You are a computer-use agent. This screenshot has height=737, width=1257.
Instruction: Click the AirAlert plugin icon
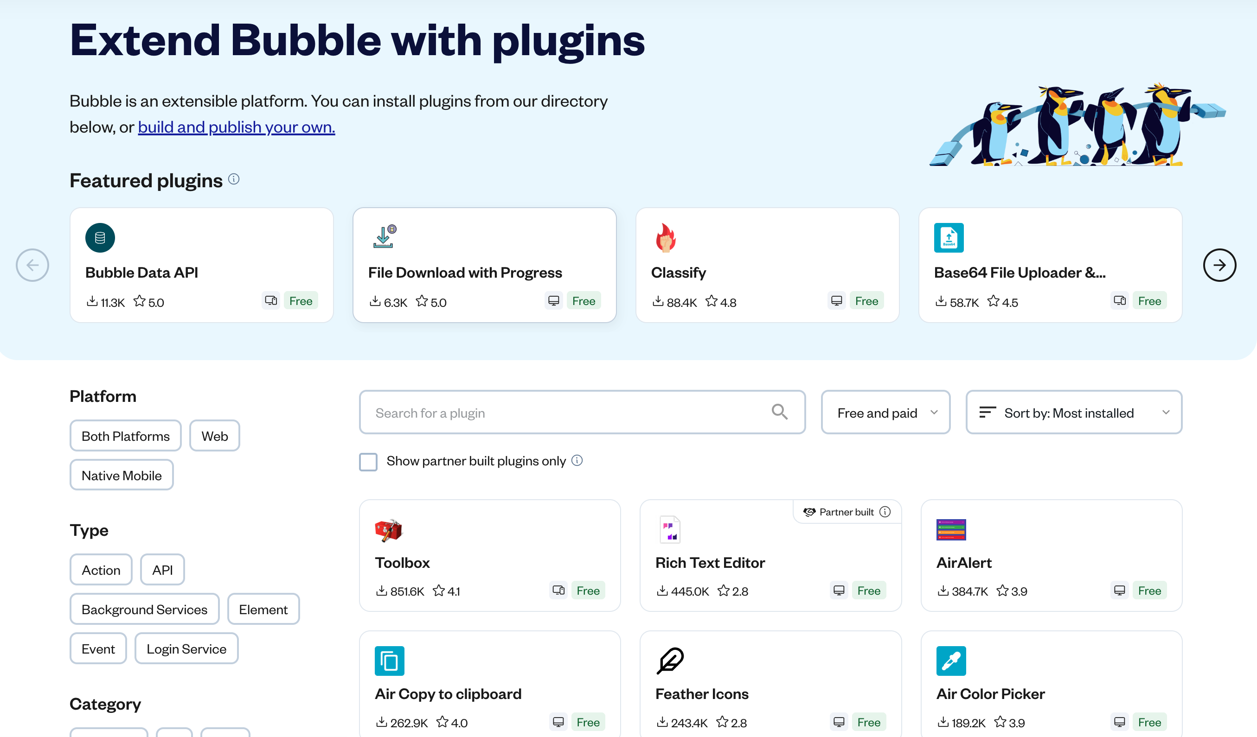point(951,530)
